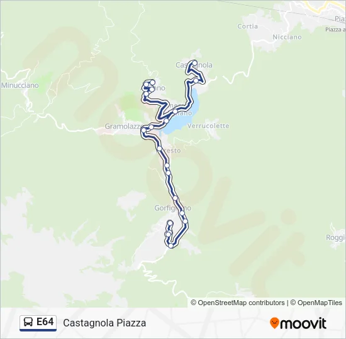Click the Cortia town label
The image size is (346, 339).
coord(248,26)
